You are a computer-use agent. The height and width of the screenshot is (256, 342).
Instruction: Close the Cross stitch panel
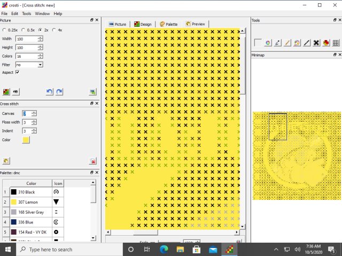[97, 103]
